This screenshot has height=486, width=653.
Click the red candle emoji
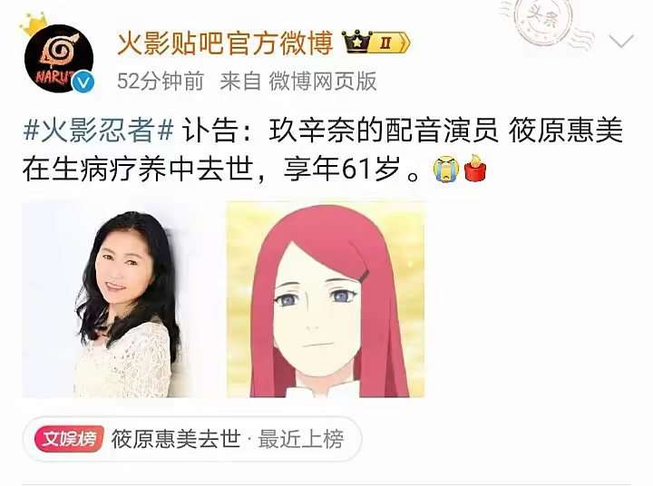click(474, 169)
